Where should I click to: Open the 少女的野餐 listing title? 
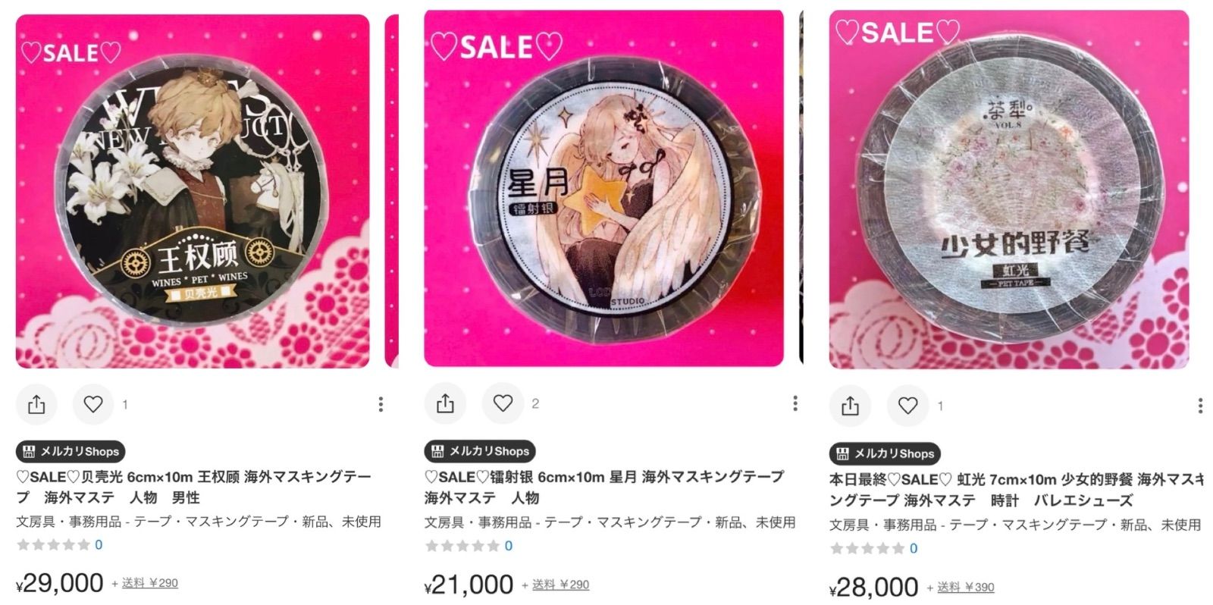click(x=1017, y=490)
